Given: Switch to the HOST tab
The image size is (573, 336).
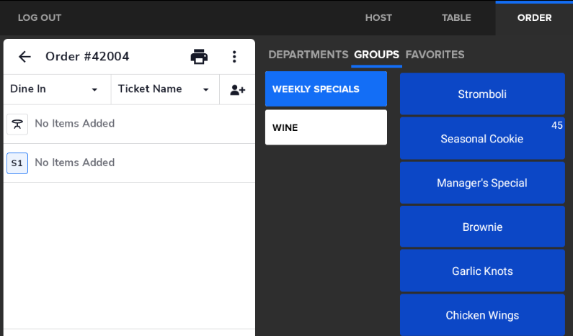Looking at the screenshot, I should click(378, 18).
